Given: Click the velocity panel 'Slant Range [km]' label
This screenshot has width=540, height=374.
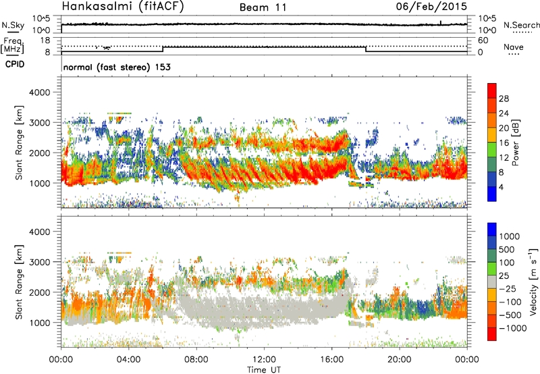Looking at the screenshot, I should tap(19, 282).
